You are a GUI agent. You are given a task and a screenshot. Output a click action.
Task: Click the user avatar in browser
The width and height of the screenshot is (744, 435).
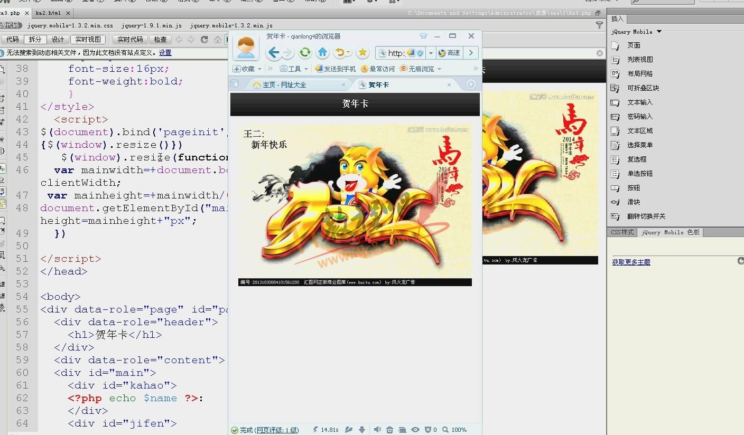pyautogui.click(x=246, y=48)
